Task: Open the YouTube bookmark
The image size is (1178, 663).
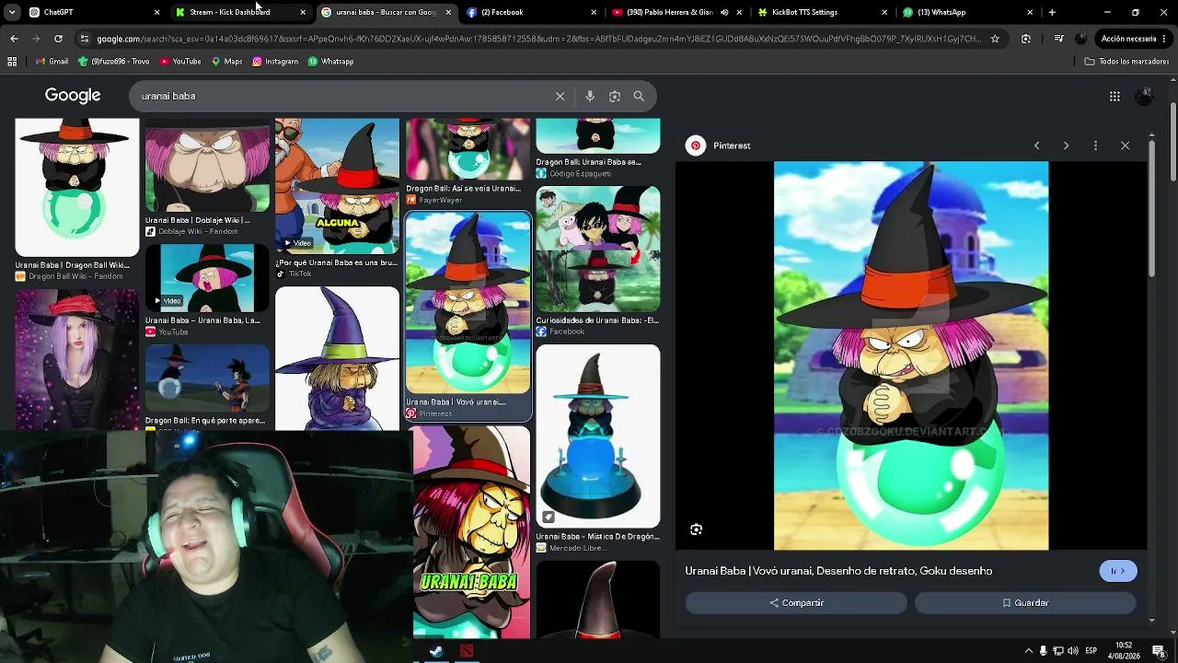Action: click(x=180, y=62)
